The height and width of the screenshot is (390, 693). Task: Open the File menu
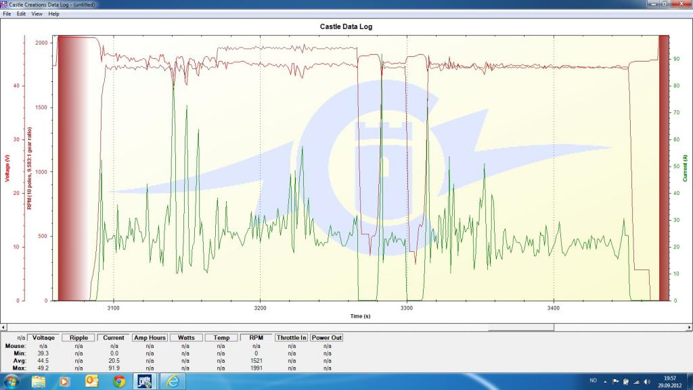(7, 14)
